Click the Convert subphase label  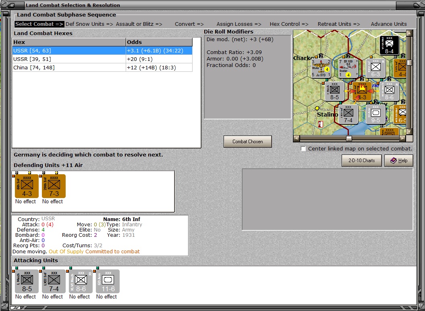(189, 24)
